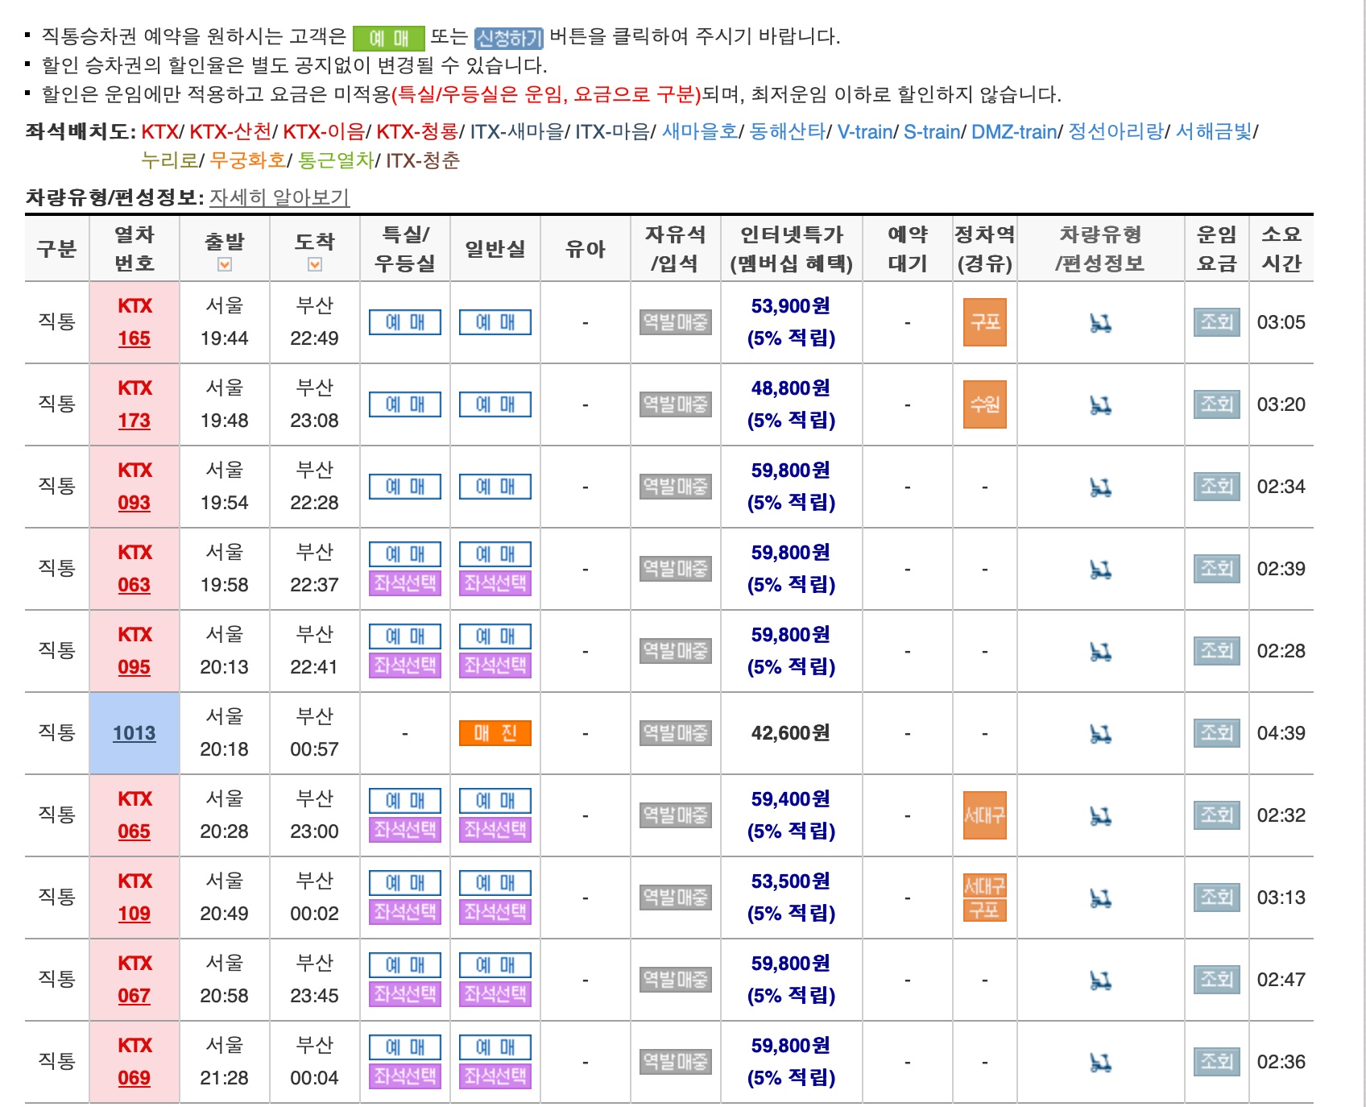Reserve first class on KTX 173
1366x1107 pixels.
point(405,404)
